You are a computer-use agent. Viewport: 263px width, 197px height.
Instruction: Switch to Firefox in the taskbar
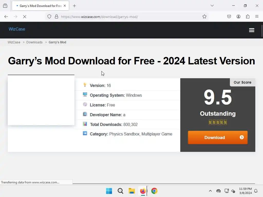click(x=143, y=191)
